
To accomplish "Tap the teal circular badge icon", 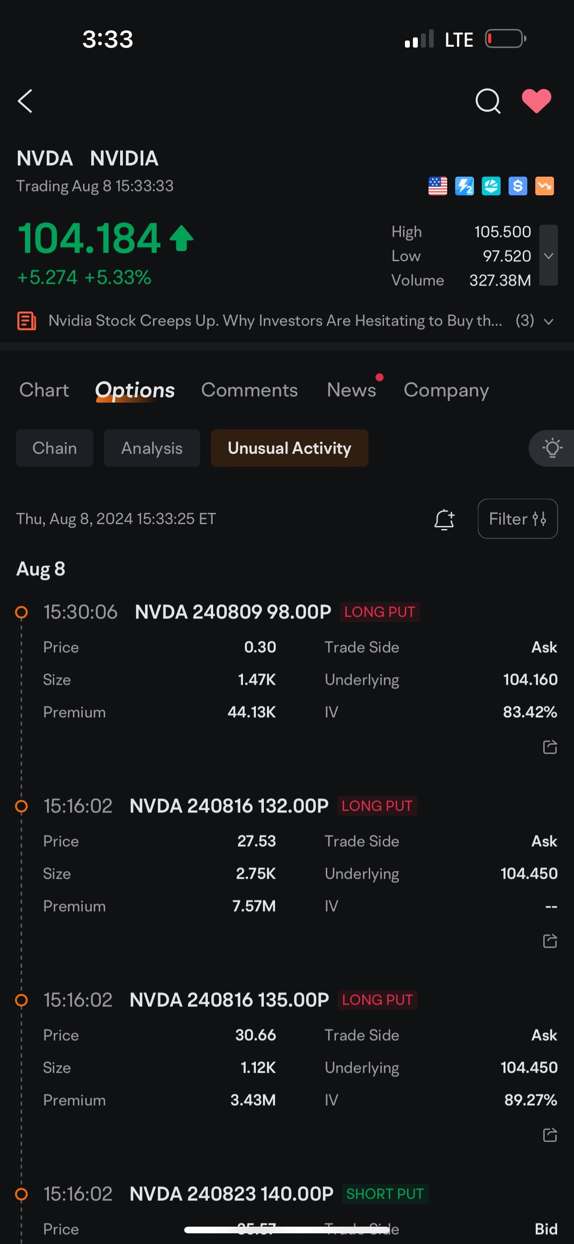I will coord(491,186).
